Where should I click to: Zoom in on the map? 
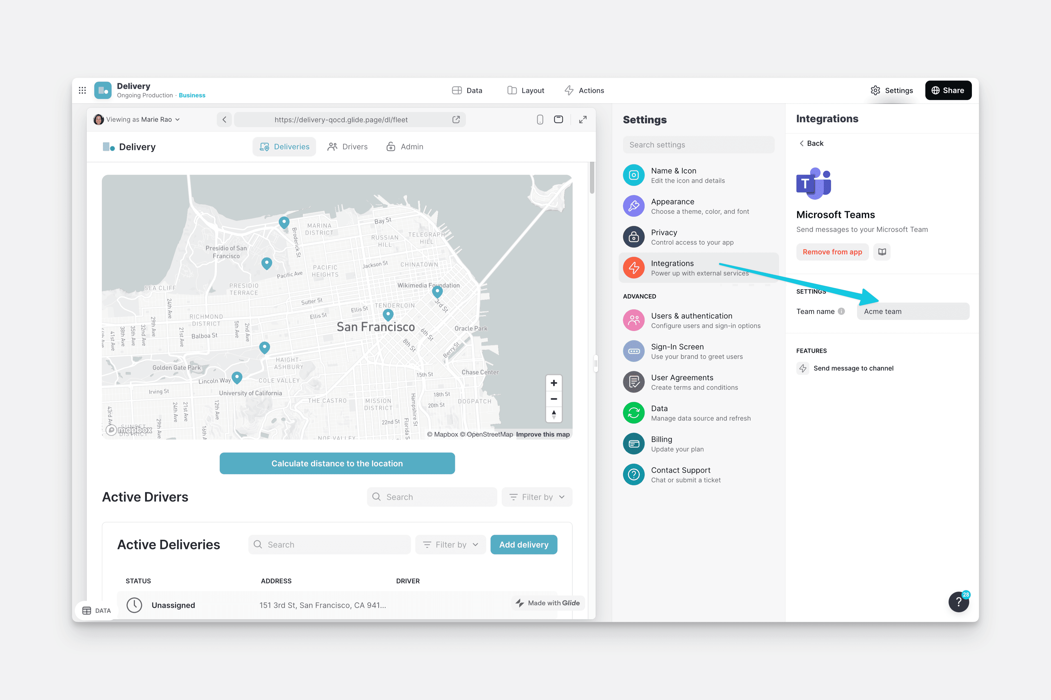(553, 383)
